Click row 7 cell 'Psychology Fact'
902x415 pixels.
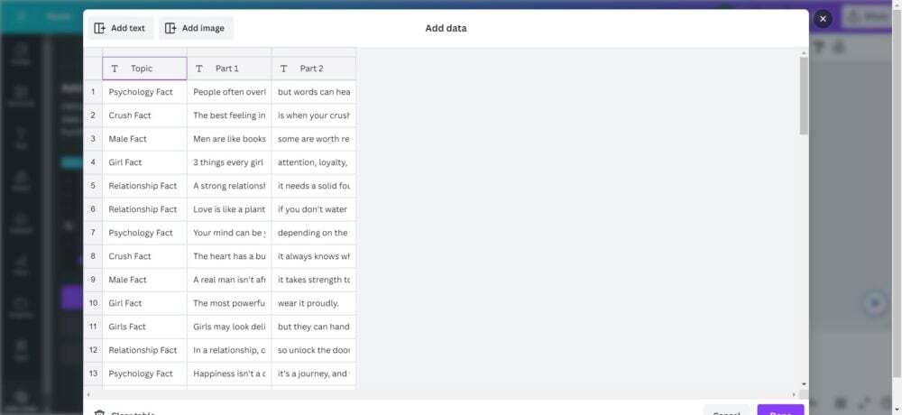[x=144, y=233]
